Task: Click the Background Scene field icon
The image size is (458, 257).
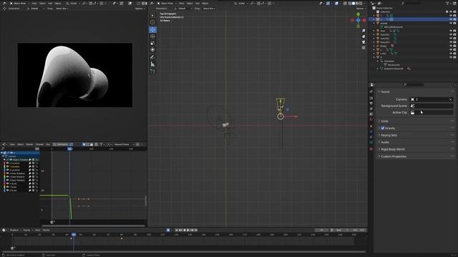Action: [412, 106]
